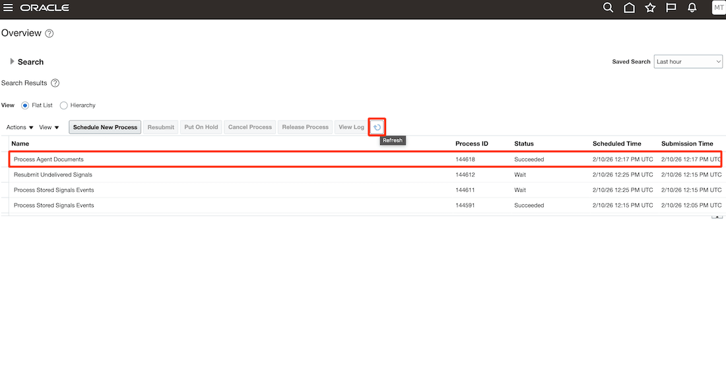Screen dimensions: 726x392
Task: Open the navigator hamburger menu
Action: [9, 7]
